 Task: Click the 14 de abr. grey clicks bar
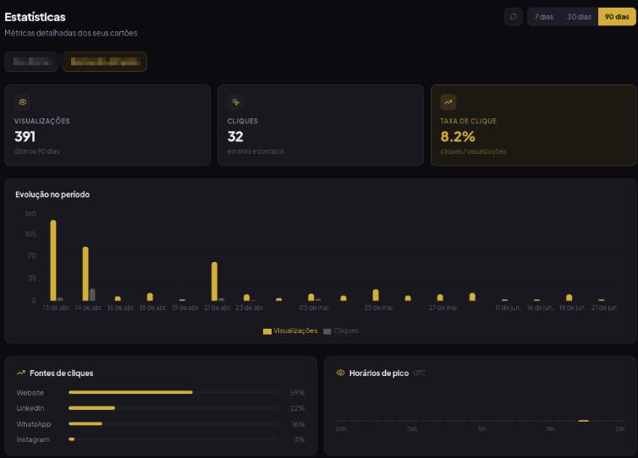click(x=92, y=295)
